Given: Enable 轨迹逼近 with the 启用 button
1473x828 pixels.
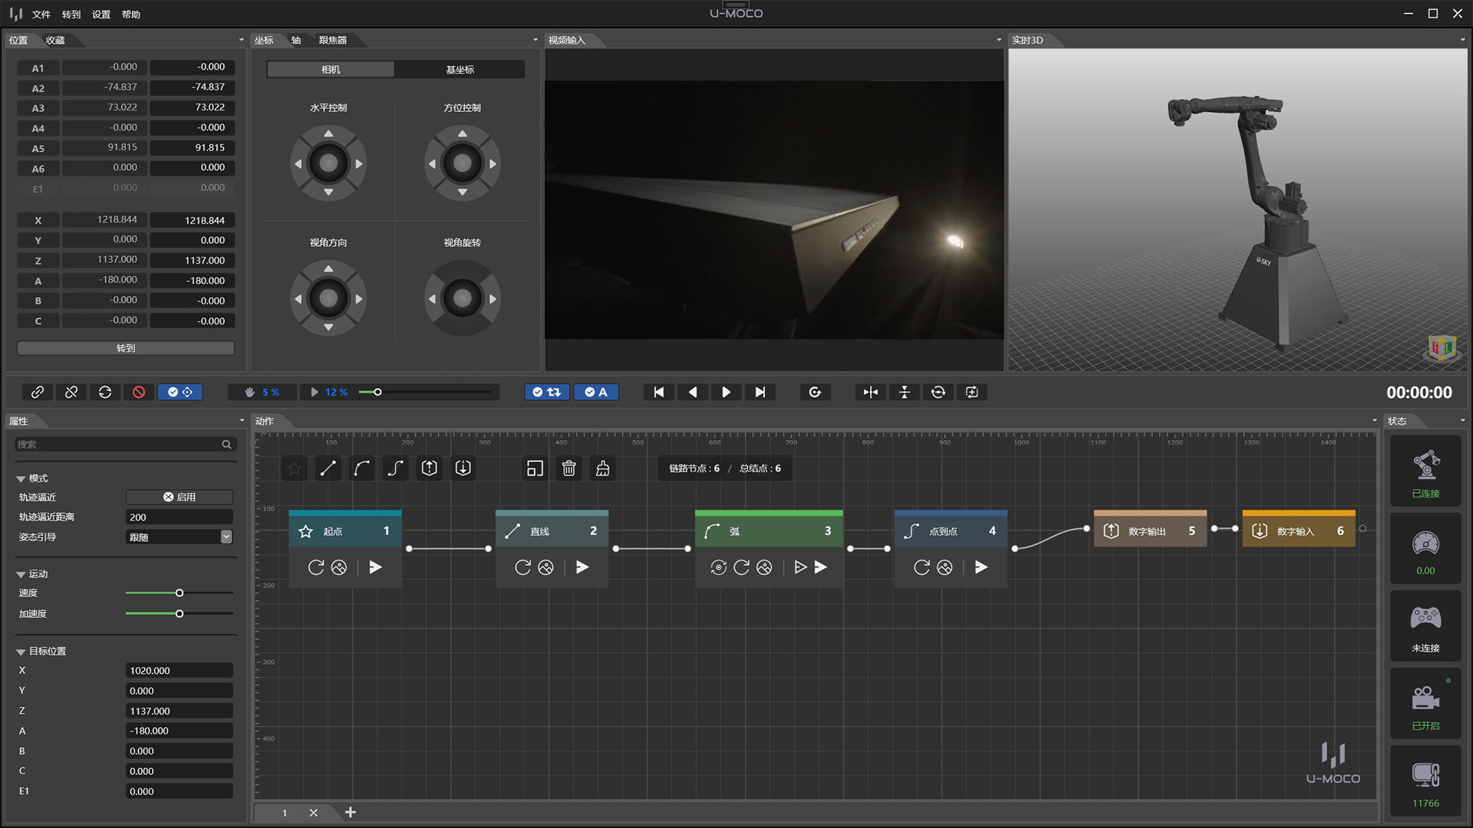Looking at the screenshot, I should [x=179, y=497].
